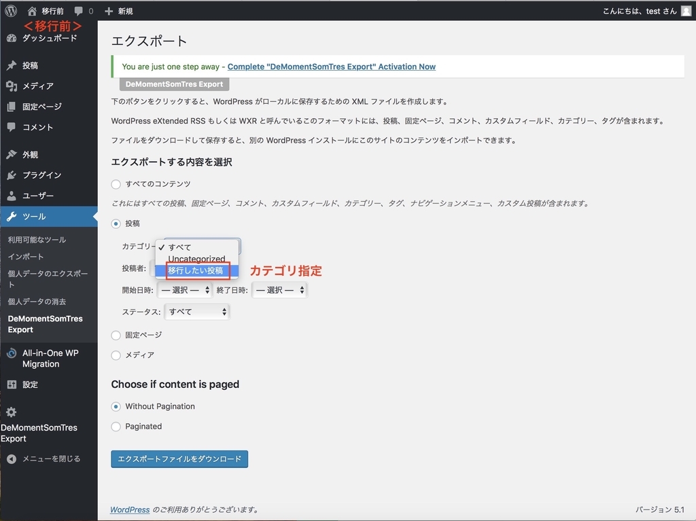Enable the Paginated radio option

114,427
